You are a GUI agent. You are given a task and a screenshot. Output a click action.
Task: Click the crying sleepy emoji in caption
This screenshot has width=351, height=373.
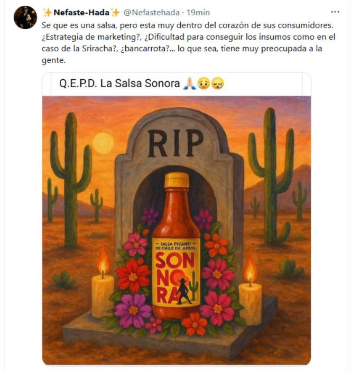(x=217, y=83)
